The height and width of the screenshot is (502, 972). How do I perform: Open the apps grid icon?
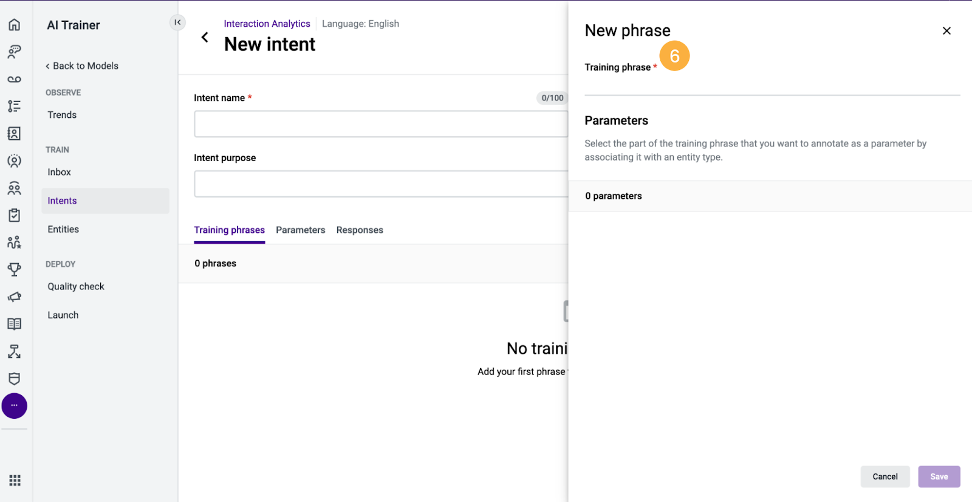coord(15,481)
